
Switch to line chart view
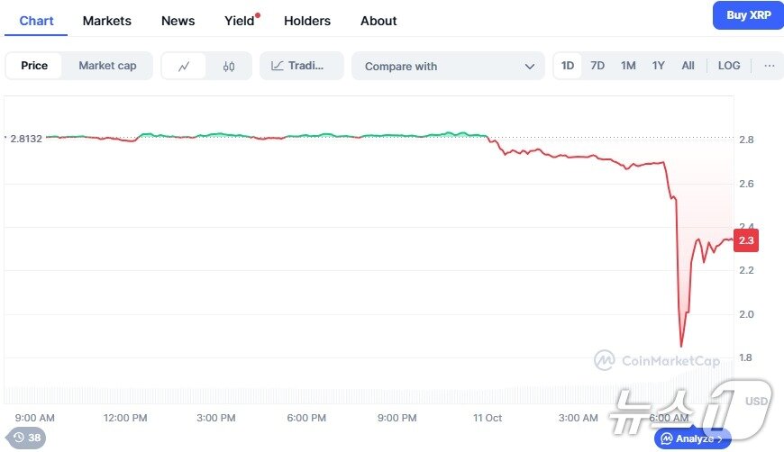tap(184, 66)
